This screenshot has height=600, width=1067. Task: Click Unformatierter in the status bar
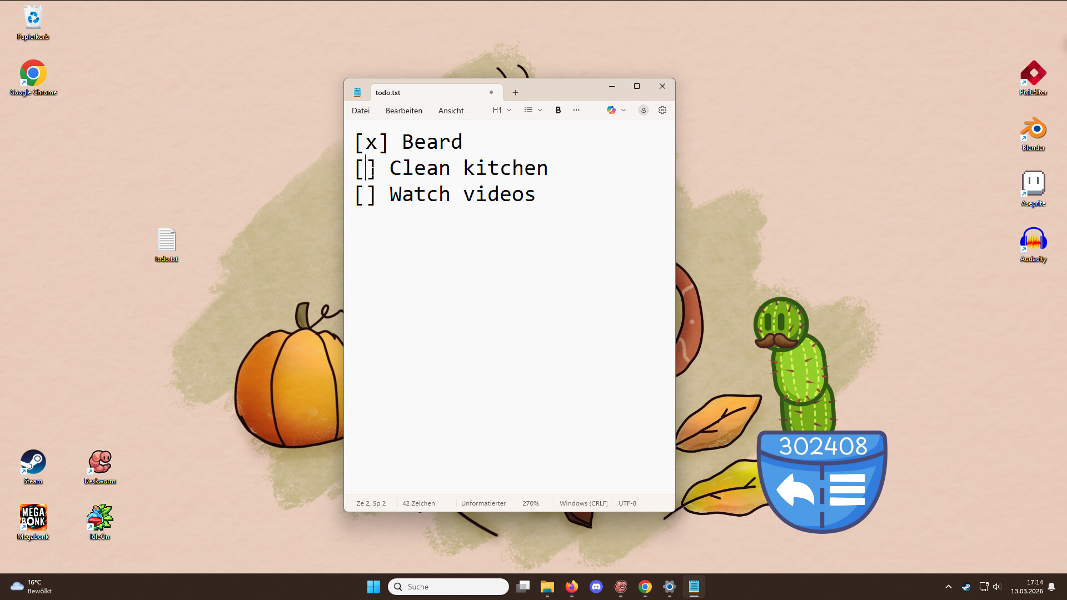483,503
